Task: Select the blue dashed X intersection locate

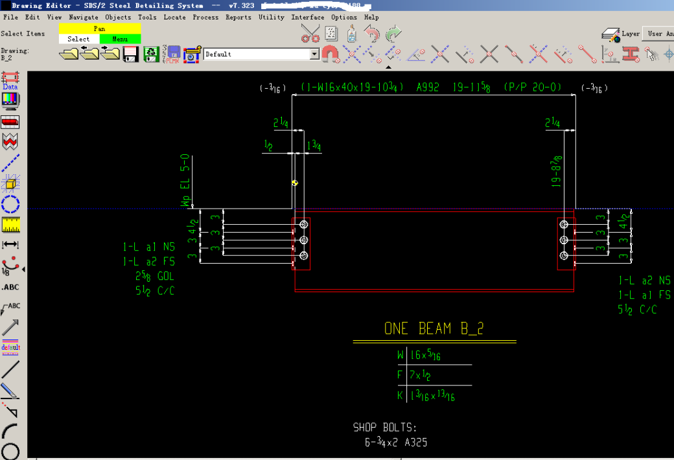Action: 352,54
